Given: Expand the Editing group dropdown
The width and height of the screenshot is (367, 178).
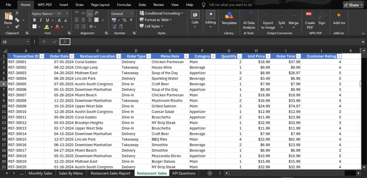Looking at the screenshot, I should tap(210, 26).
